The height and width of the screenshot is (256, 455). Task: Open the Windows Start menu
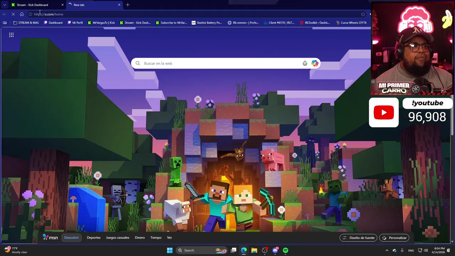pos(170,250)
